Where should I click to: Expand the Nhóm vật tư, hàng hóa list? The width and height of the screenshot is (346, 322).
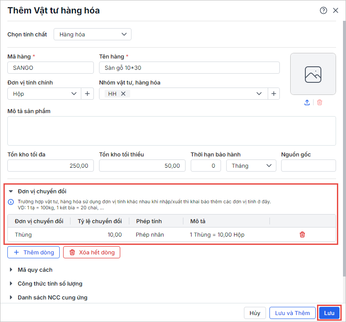(259, 94)
